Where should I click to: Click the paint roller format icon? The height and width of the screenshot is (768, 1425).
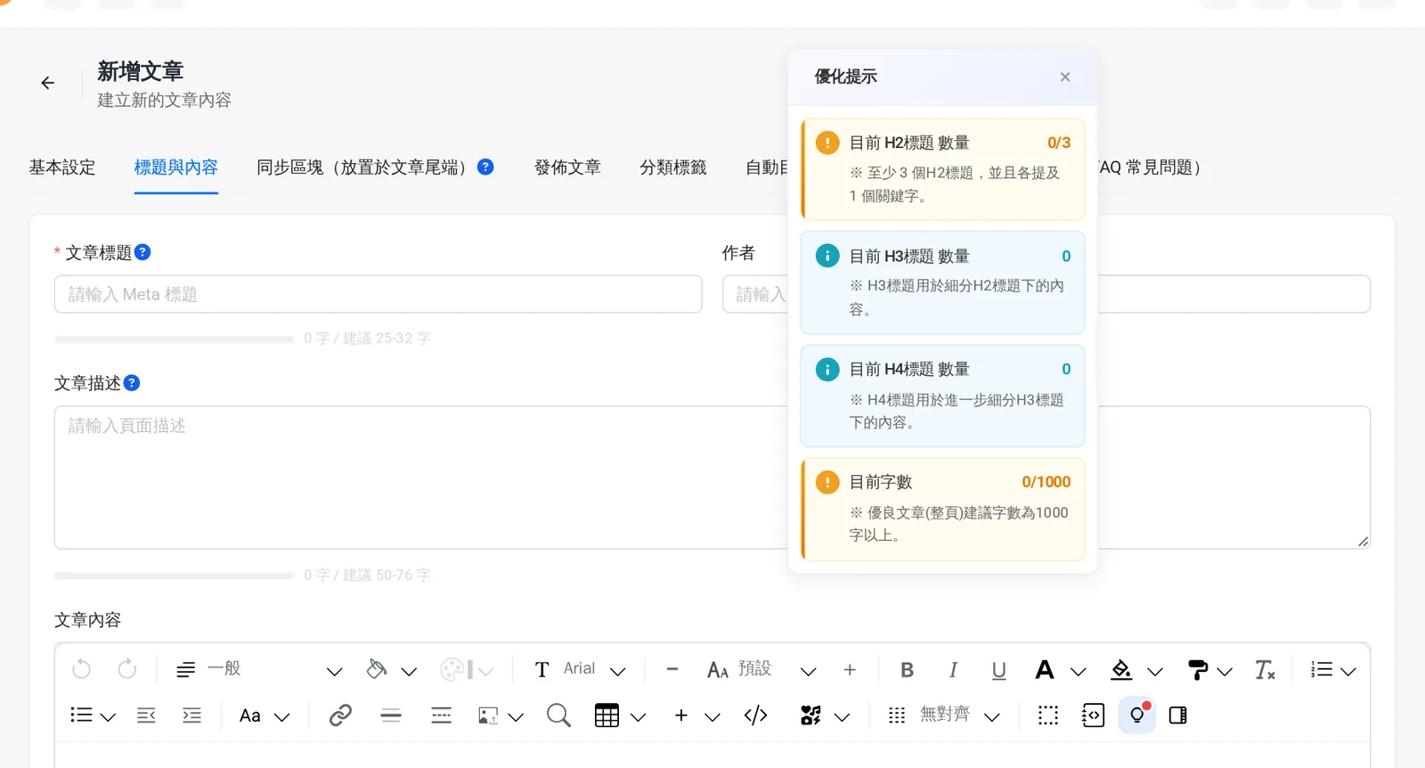tap(1198, 670)
